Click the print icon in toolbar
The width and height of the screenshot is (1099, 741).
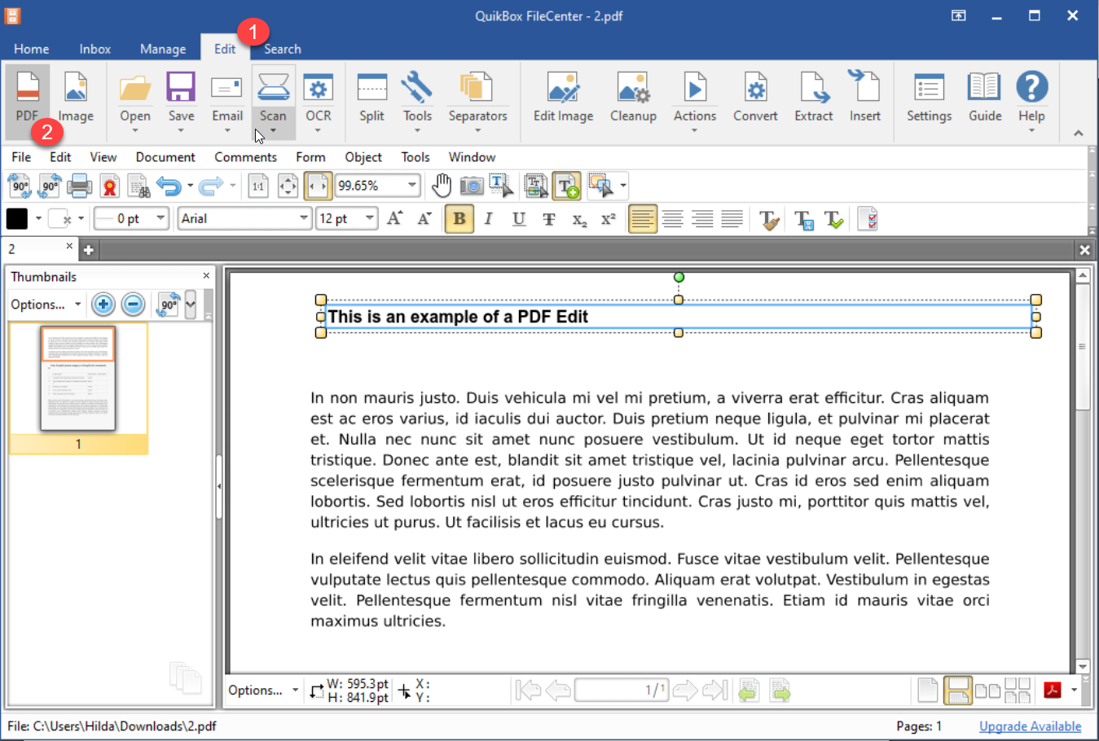point(79,186)
